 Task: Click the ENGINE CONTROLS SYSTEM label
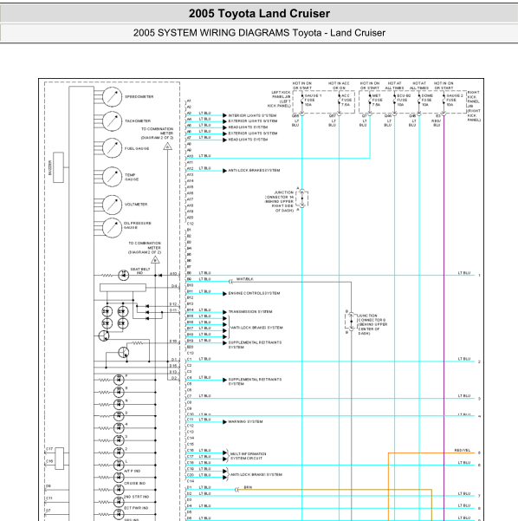254,293
